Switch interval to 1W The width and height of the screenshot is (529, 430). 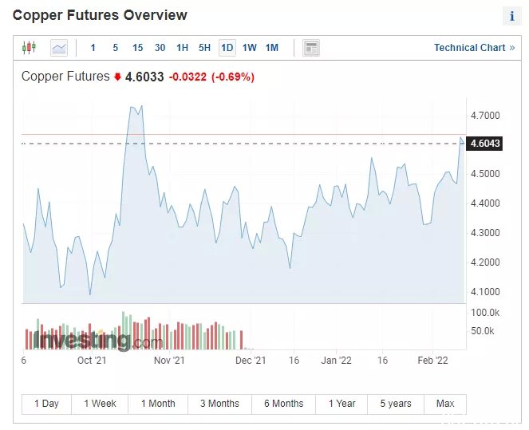(249, 48)
